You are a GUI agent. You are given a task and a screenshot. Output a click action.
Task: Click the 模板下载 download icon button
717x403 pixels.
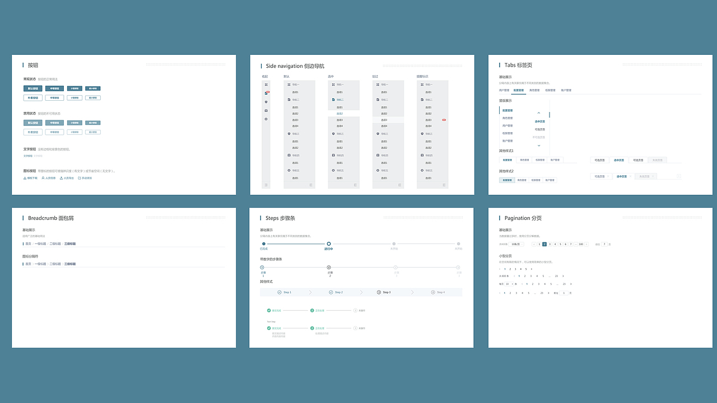coord(30,178)
